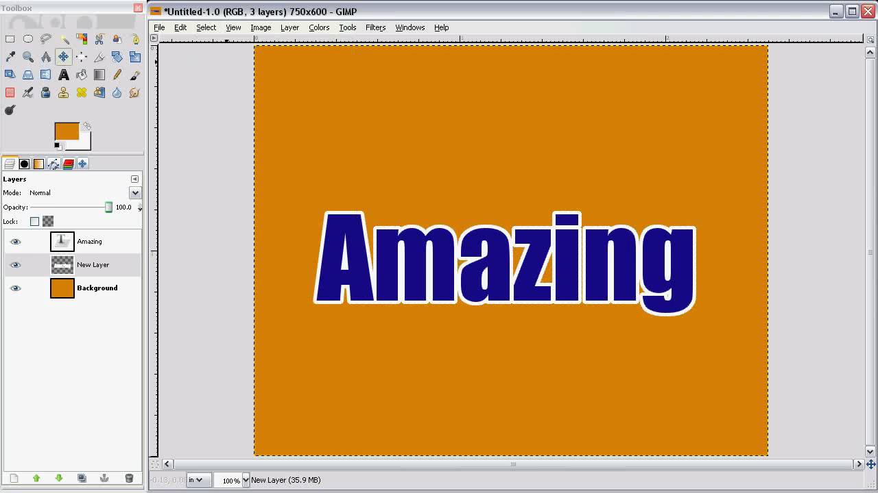Image resolution: width=878 pixels, height=493 pixels.
Task: Adjust the layer Opacity slider
Action: [x=70, y=207]
